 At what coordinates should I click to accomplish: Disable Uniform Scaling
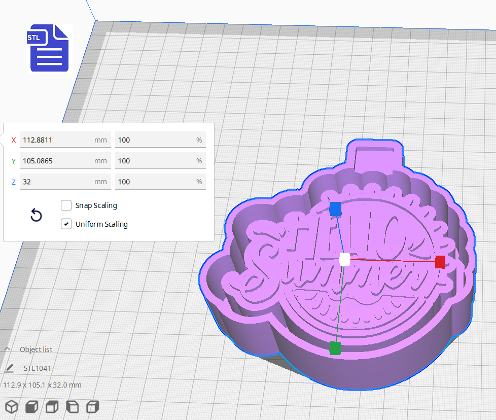[66, 224]
